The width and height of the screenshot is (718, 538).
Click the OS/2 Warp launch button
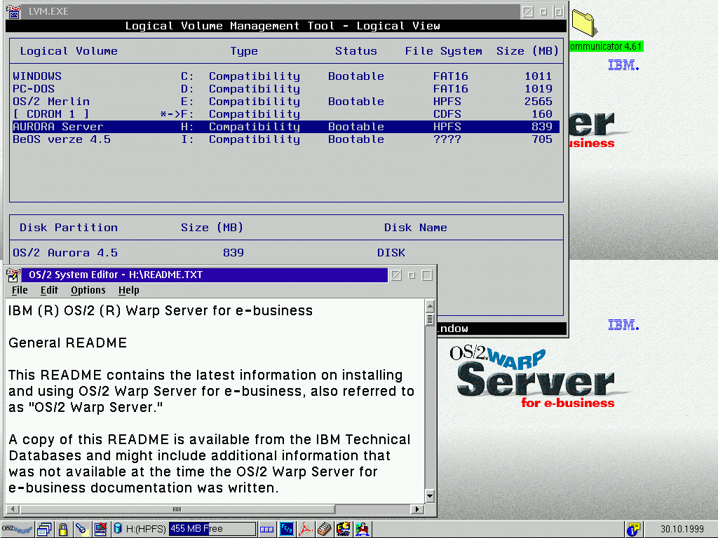17,528
